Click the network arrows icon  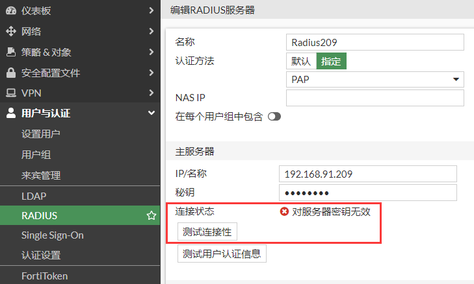point(11,31)
